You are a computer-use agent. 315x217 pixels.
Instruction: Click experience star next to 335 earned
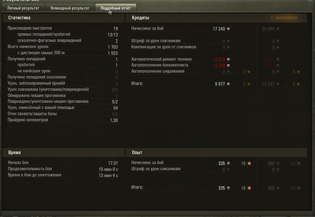coord(229,163)
